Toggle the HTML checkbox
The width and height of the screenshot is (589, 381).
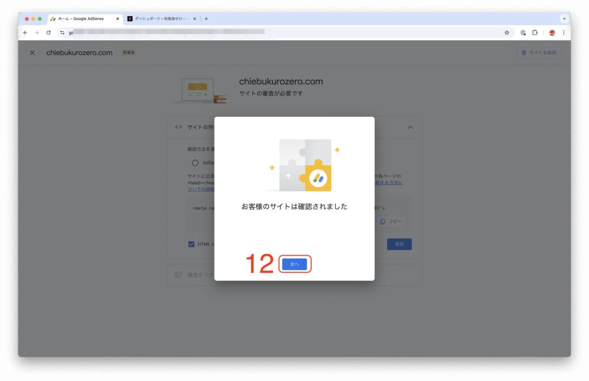191,244
